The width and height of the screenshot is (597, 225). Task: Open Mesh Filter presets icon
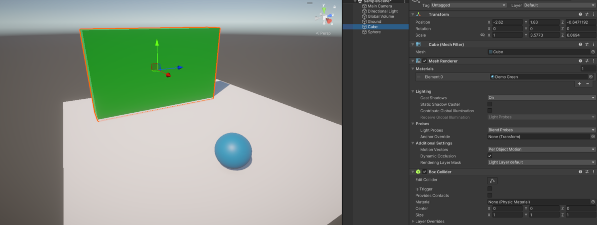tap(587, 45)
